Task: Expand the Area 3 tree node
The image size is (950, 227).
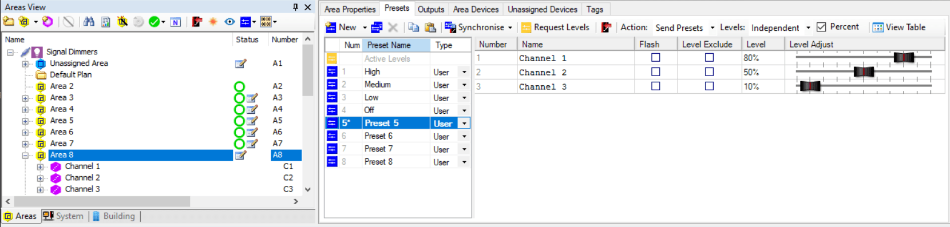Action: pyautogui.click(x=25, y=98)
